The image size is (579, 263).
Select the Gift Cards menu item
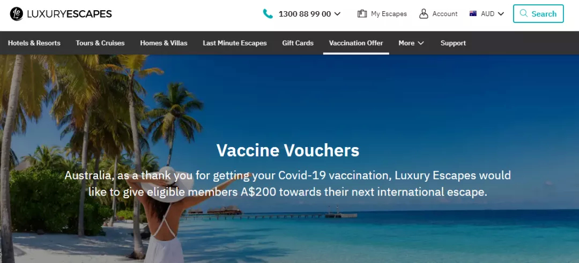[298, 43]
